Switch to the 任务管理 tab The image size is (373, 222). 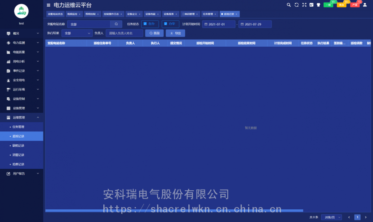point(208,14)
